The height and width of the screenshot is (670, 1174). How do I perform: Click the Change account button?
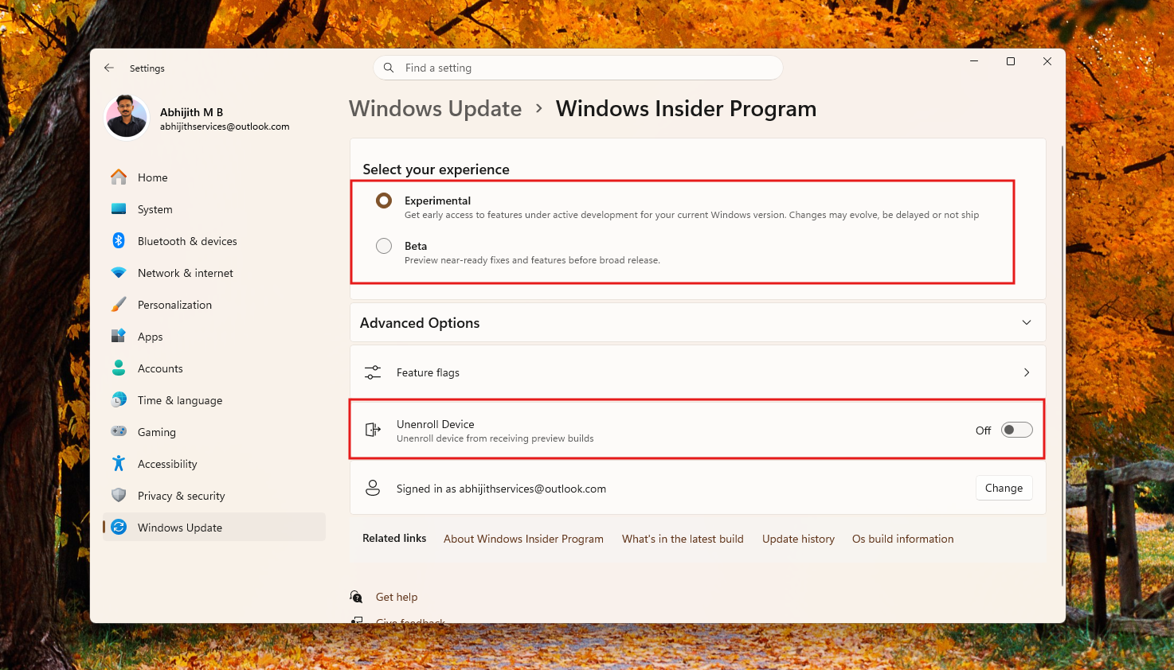tap(1004, 488)
